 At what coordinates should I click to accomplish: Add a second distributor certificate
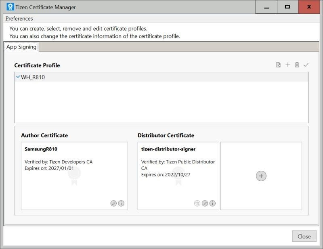[261, 176]
